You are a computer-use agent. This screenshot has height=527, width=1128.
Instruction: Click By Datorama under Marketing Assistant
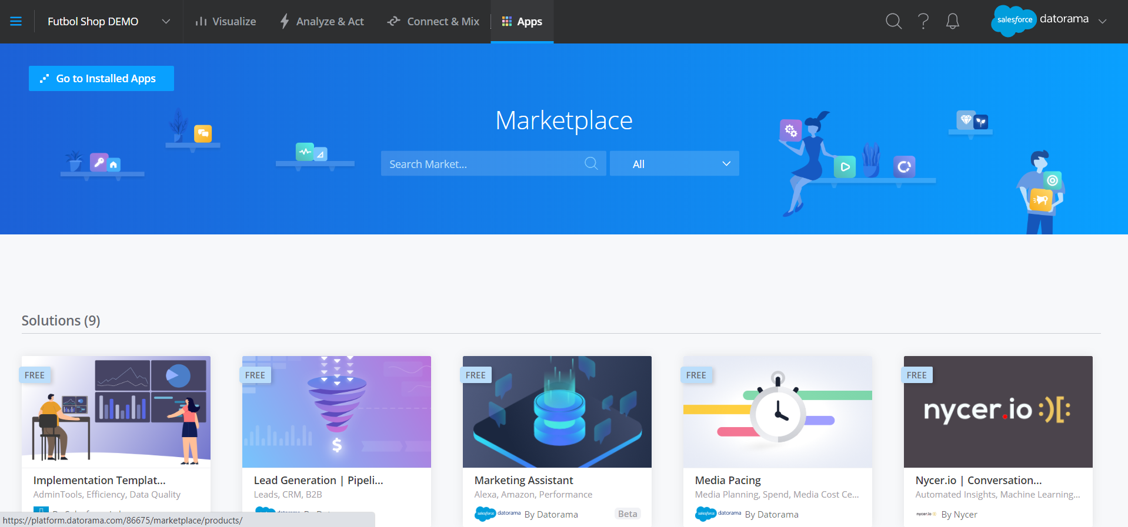pyautogui.click(x=551, y=514)
